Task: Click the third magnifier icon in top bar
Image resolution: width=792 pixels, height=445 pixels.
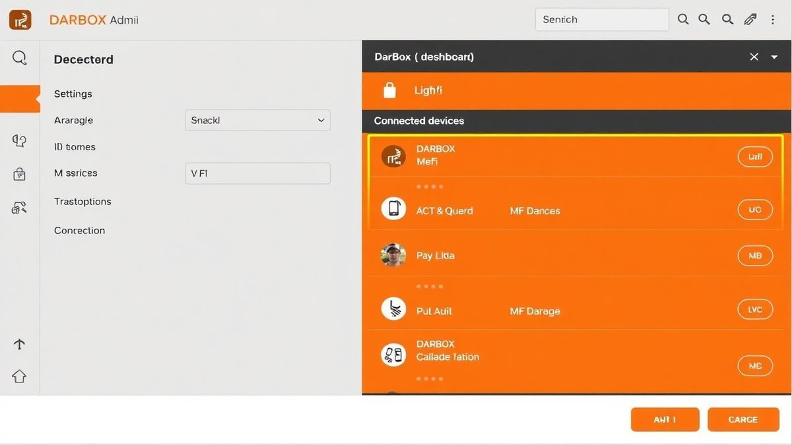Action: click(727, 20)
